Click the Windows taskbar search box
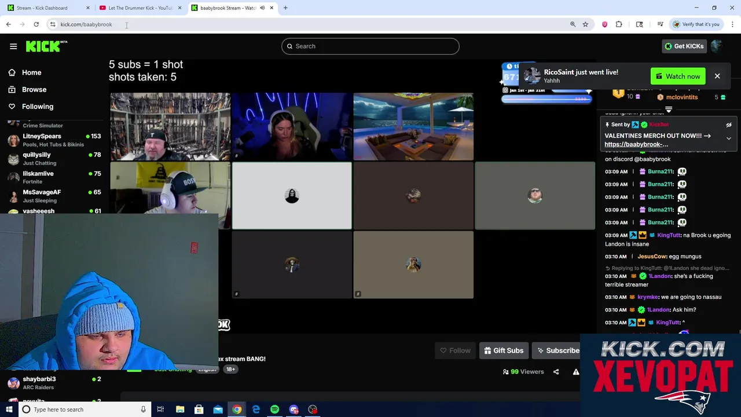Viewport: 741px width, 417px height. 84,409
